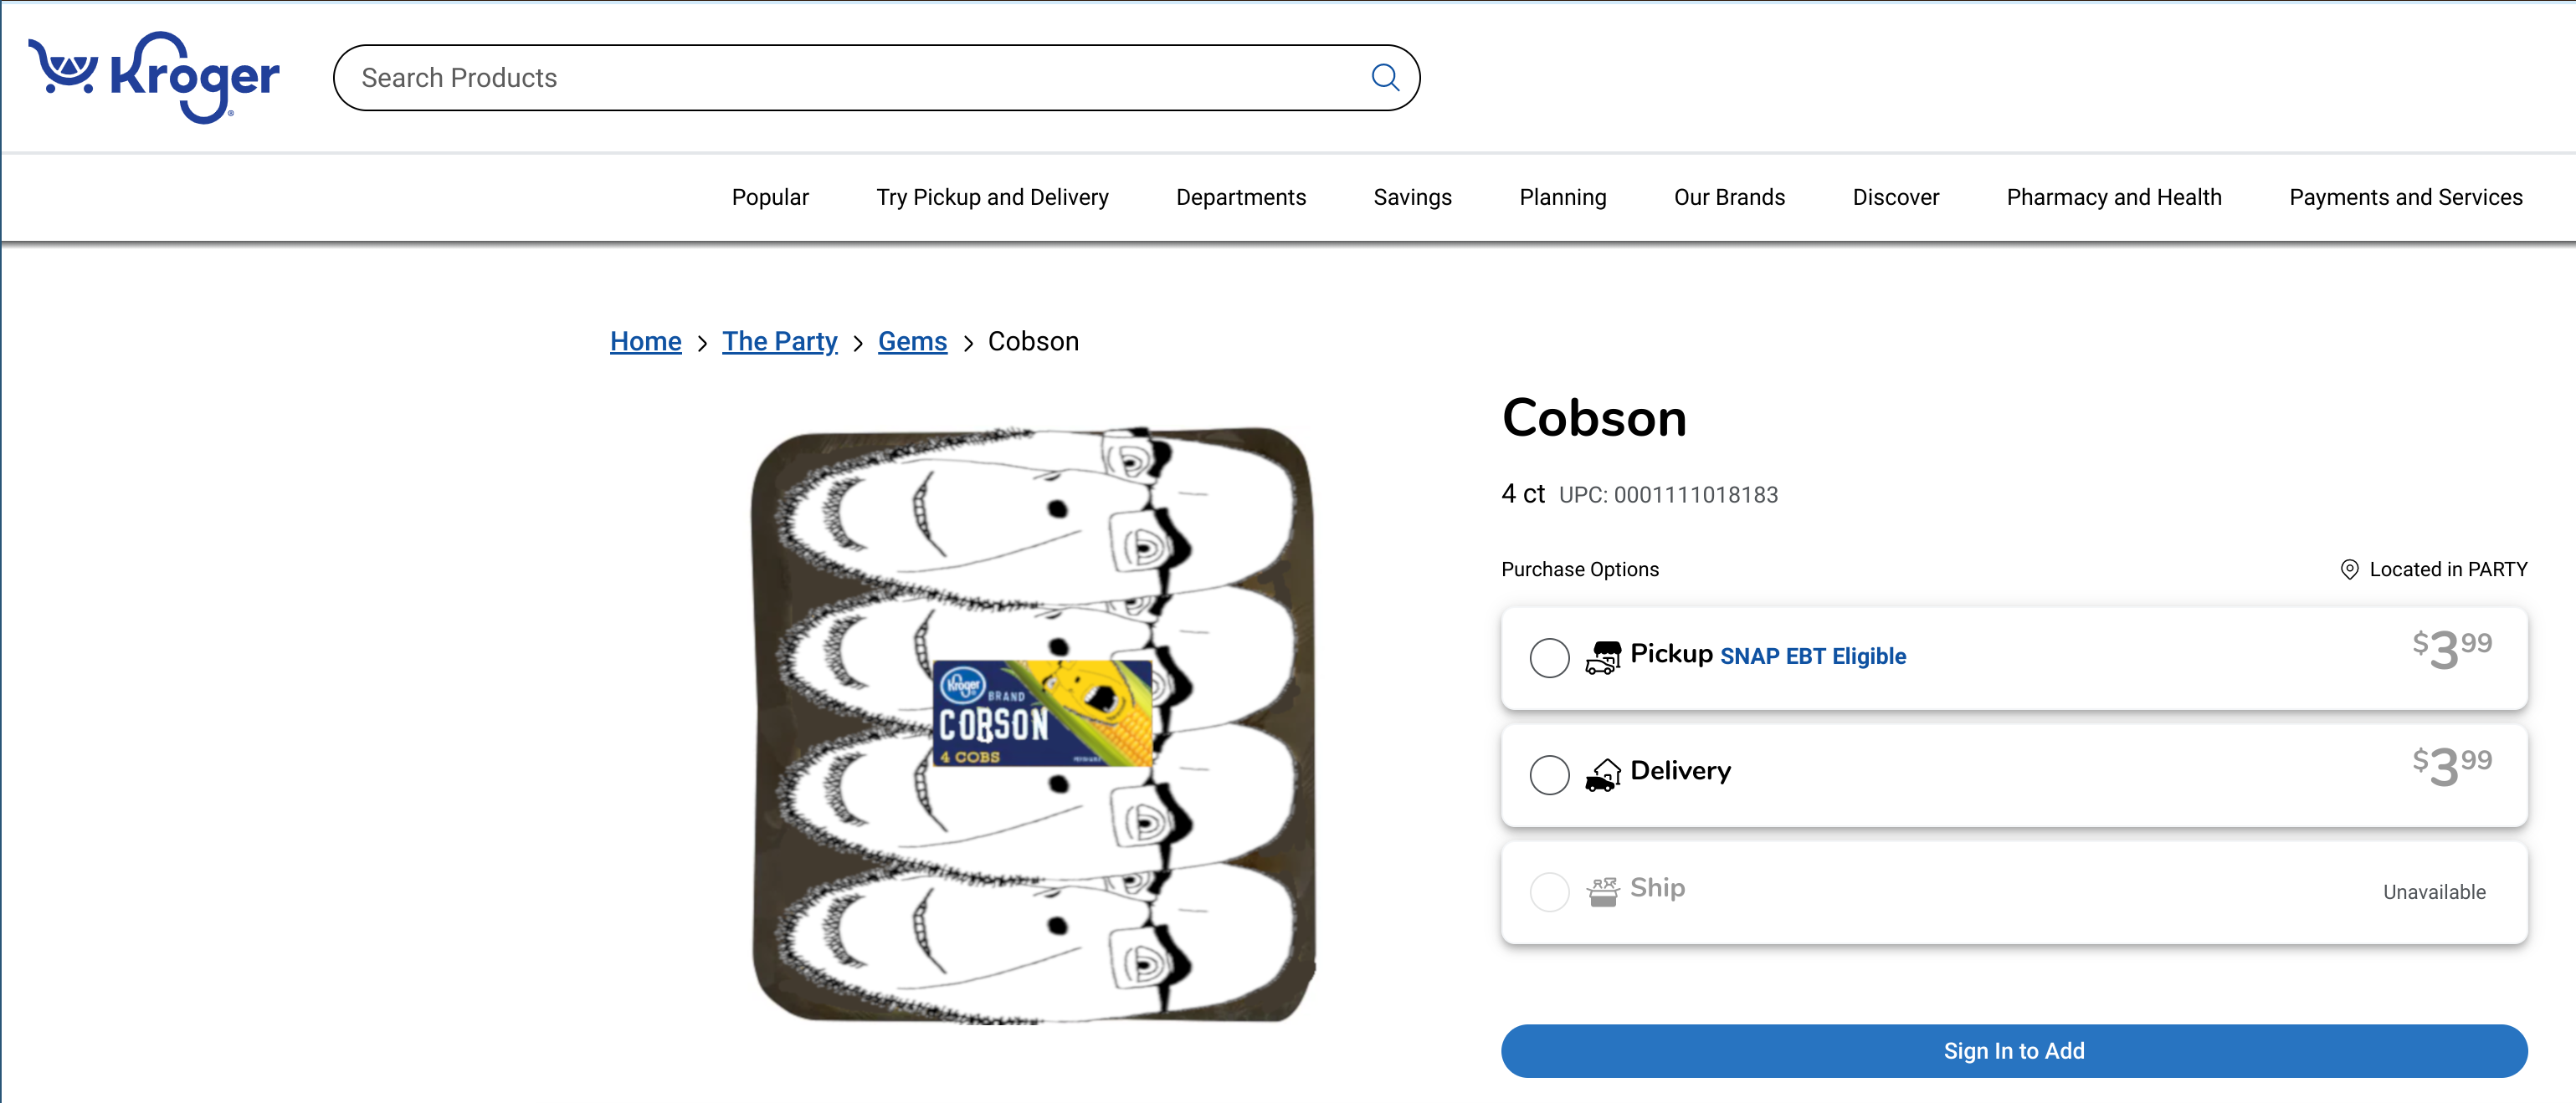The image size is (2576, 1103).
Task: Click the Kroger logo
Action: coord(154,77)
